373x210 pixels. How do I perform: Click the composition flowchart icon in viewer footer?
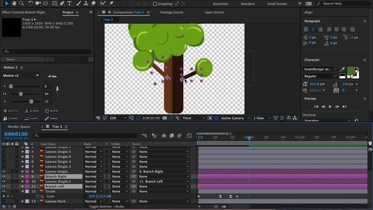tap(295, 118)
